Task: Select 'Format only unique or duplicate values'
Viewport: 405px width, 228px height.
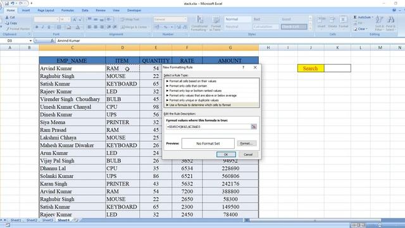Action: [211, 100]
